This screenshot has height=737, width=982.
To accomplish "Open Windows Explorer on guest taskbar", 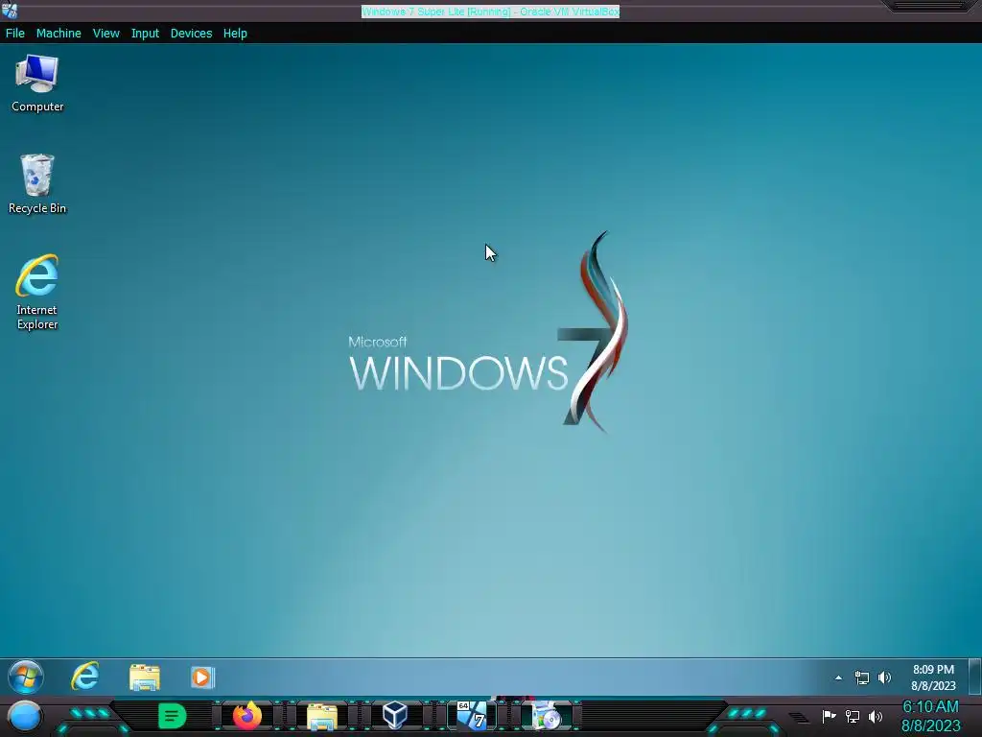I will [145, 678].
